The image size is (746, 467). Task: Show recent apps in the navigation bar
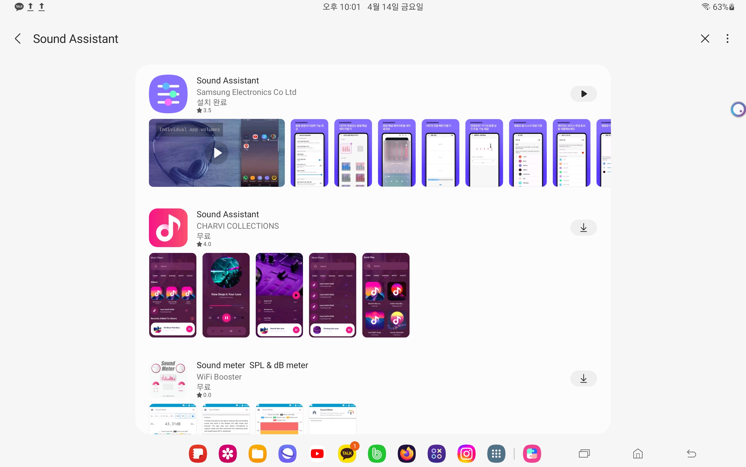584,453
